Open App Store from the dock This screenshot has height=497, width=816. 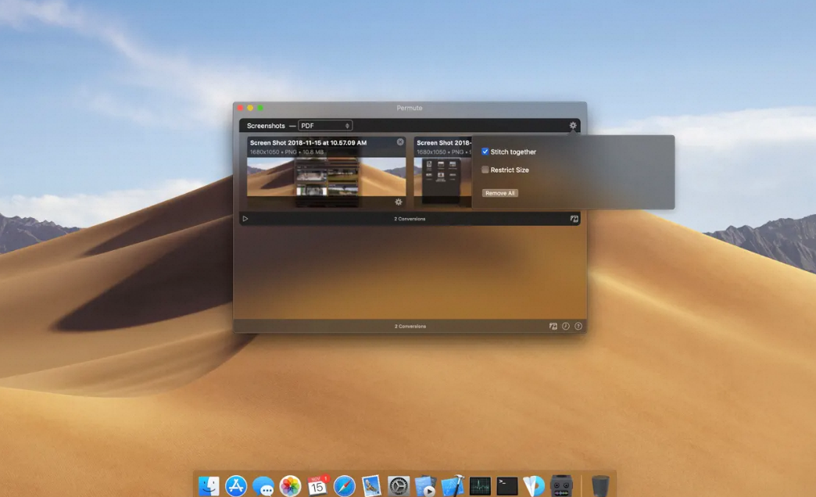tap(236, 486)
